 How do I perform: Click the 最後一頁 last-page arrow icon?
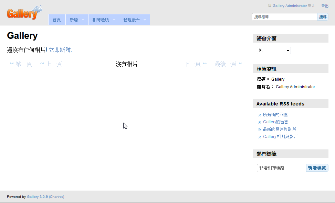[240, 64]
